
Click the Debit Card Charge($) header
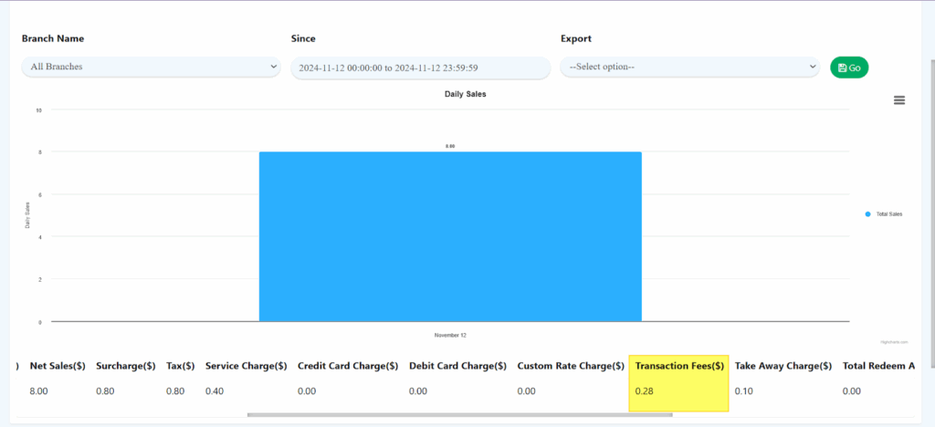click(457, 366)
